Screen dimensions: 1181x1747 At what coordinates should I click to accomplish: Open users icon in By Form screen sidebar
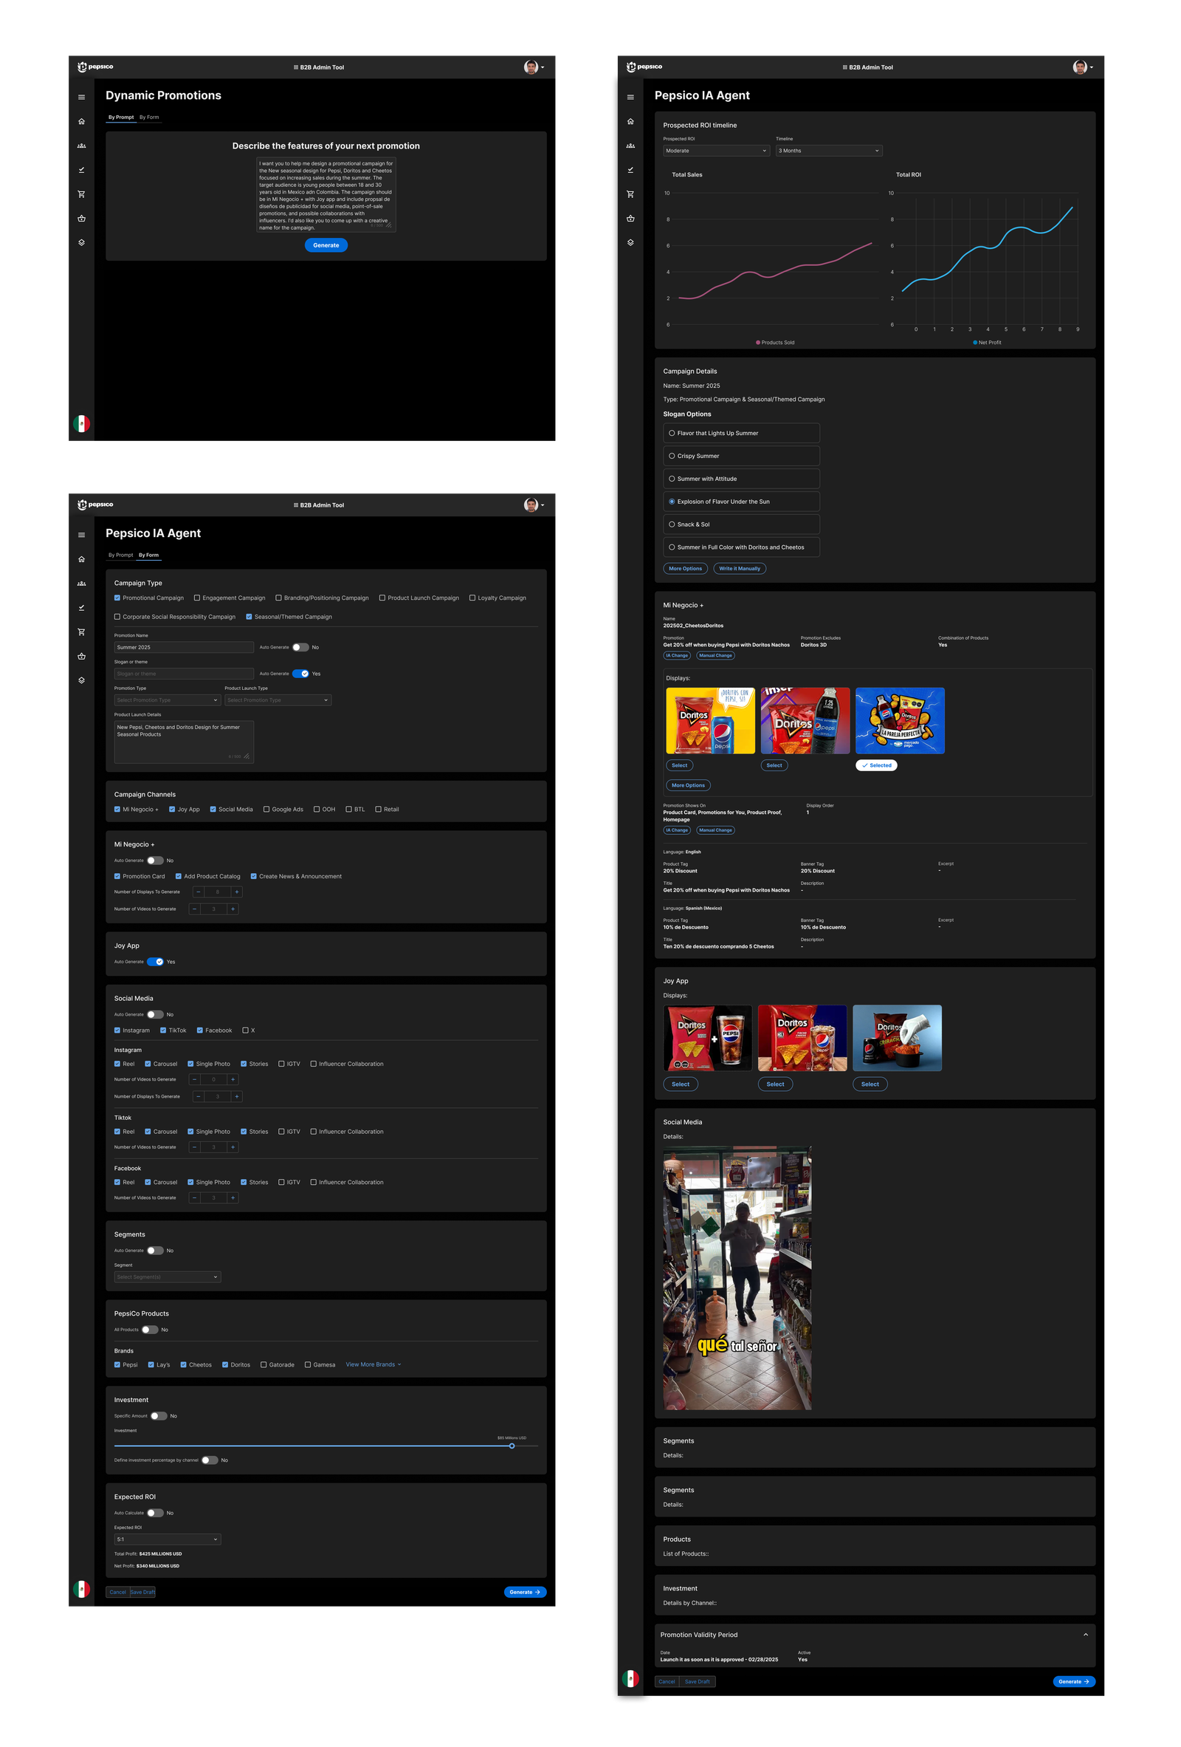[81, 584]
